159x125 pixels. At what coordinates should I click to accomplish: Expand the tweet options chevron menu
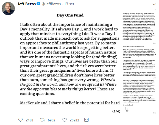coord(154,4)
